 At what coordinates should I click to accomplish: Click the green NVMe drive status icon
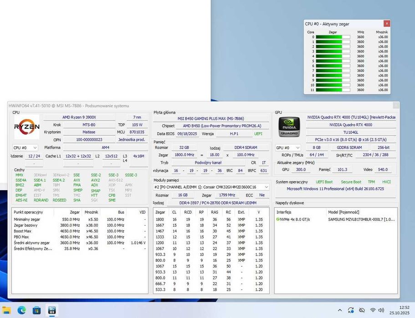278,219
